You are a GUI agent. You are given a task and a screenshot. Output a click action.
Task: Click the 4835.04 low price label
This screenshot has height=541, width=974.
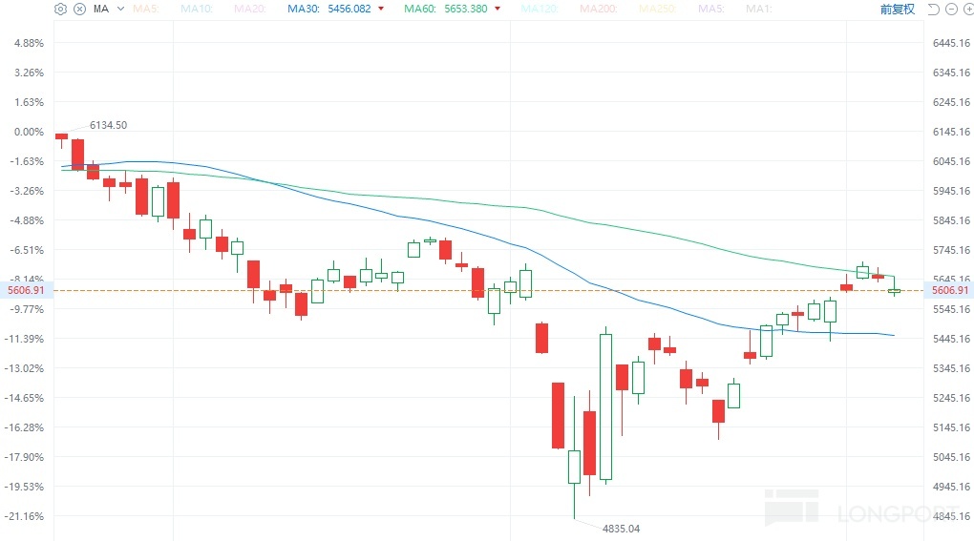pos(621,528)
